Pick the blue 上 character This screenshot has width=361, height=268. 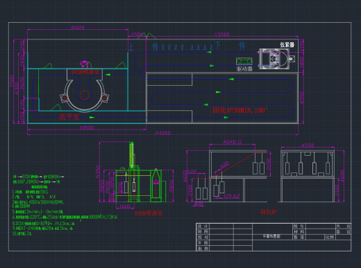tap(131, 47)
